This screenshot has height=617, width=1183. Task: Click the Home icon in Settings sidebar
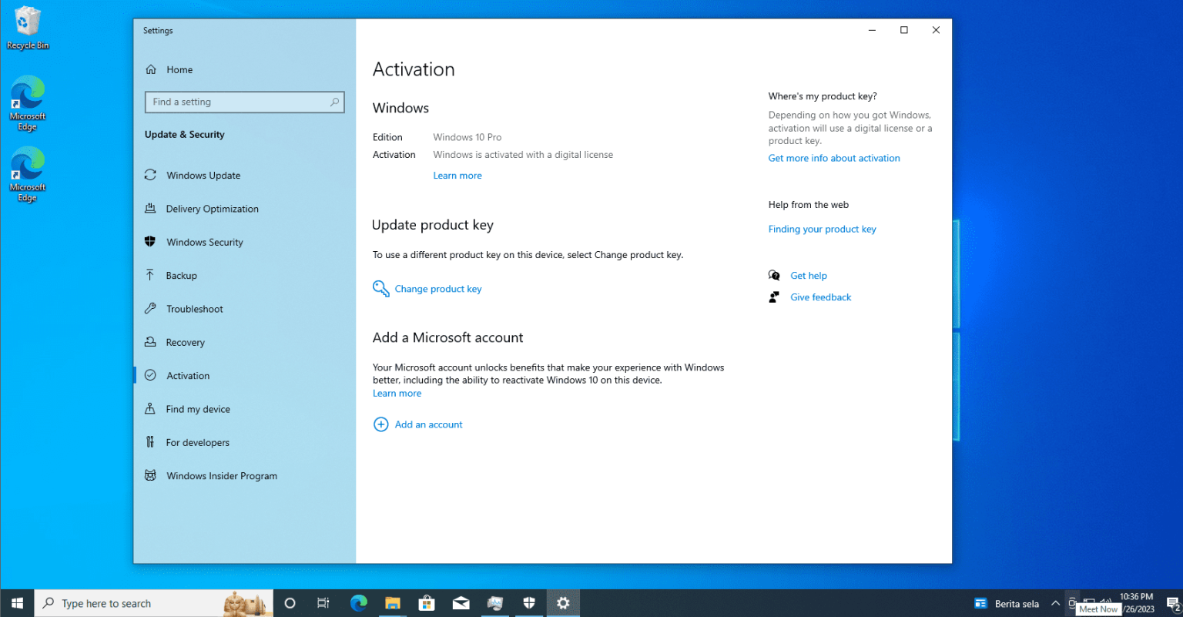point(151,69)
